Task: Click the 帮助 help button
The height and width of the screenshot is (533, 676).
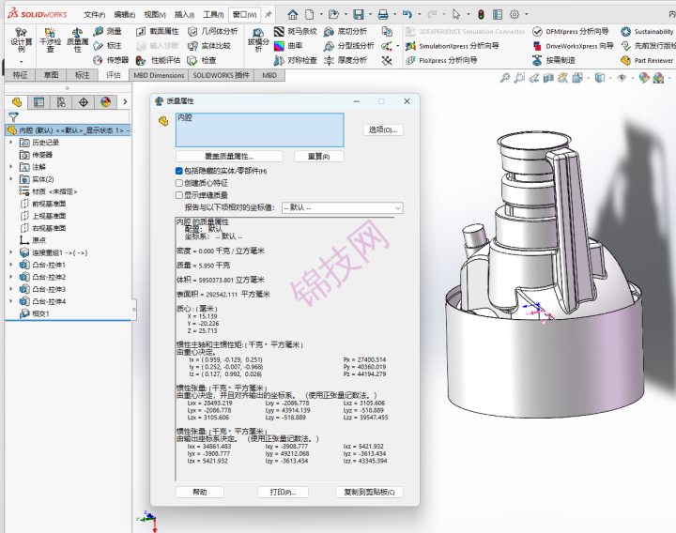Action: point(200,492)
